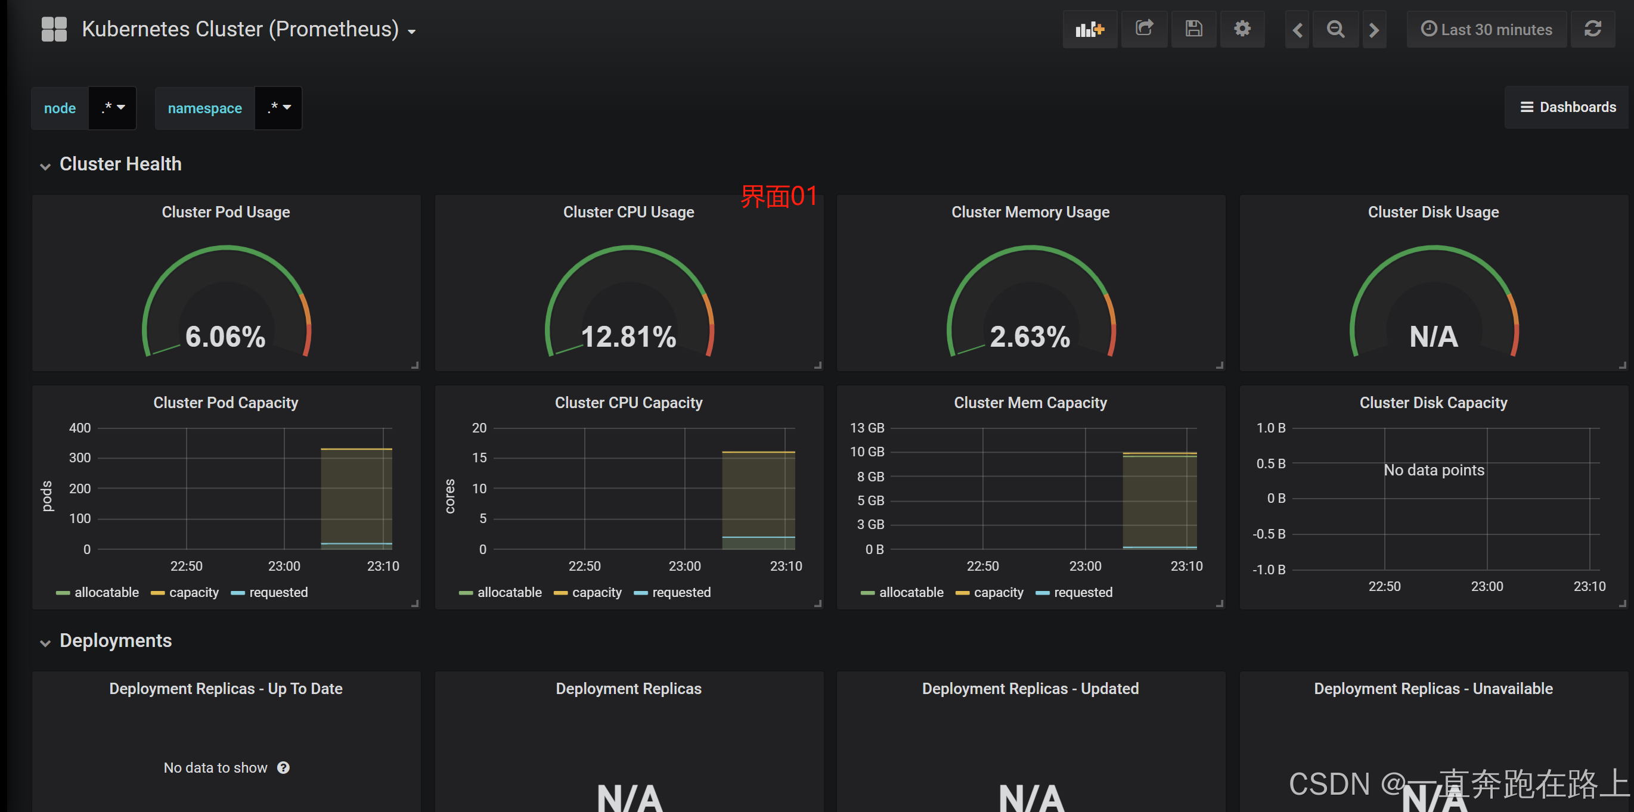
Task: Open the node variable dropdown
Action: pyautogui.click(x=113, y=108)
